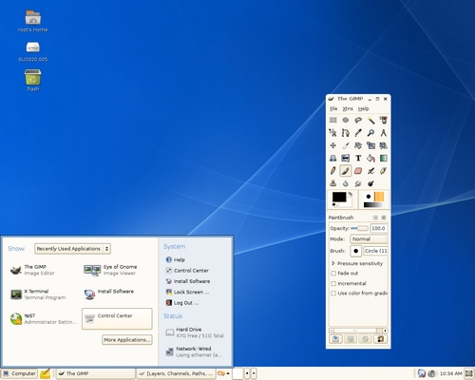The height and width of the screenshot is (380, 475).
Task: Open Control Center in the System list
Action: (x=187, y=271)
